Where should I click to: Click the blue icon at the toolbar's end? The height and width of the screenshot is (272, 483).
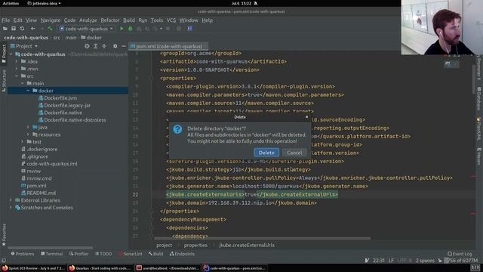coord(190,29)
